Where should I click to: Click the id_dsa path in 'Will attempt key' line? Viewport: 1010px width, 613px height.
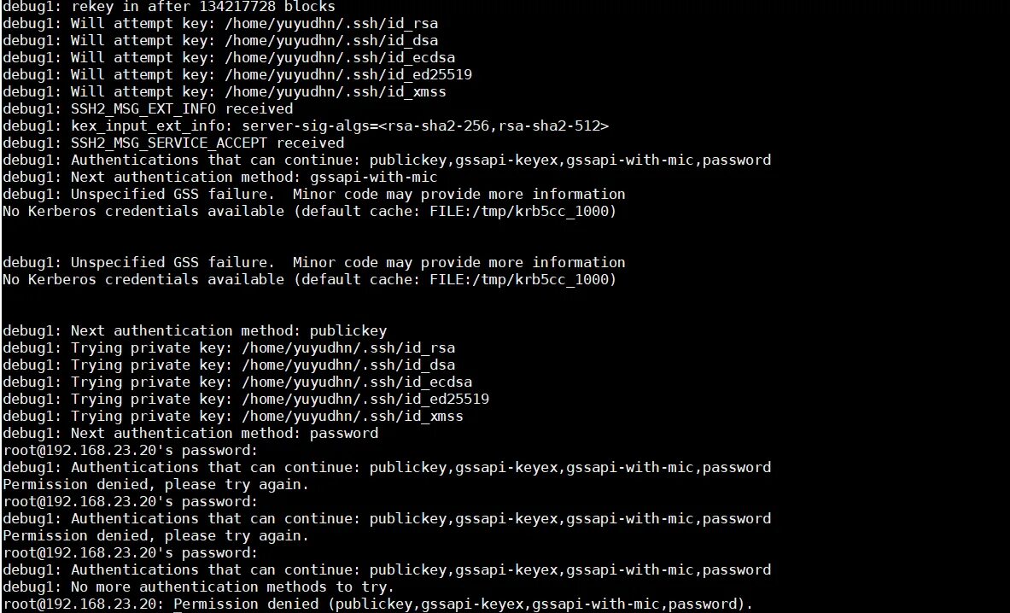tap(331, 41)
